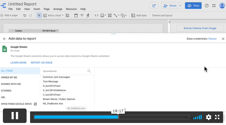The height and width of the screenshot is (125, 226).
Task: Click the Data Studio logo icon
Action: (x=3, y=5)
